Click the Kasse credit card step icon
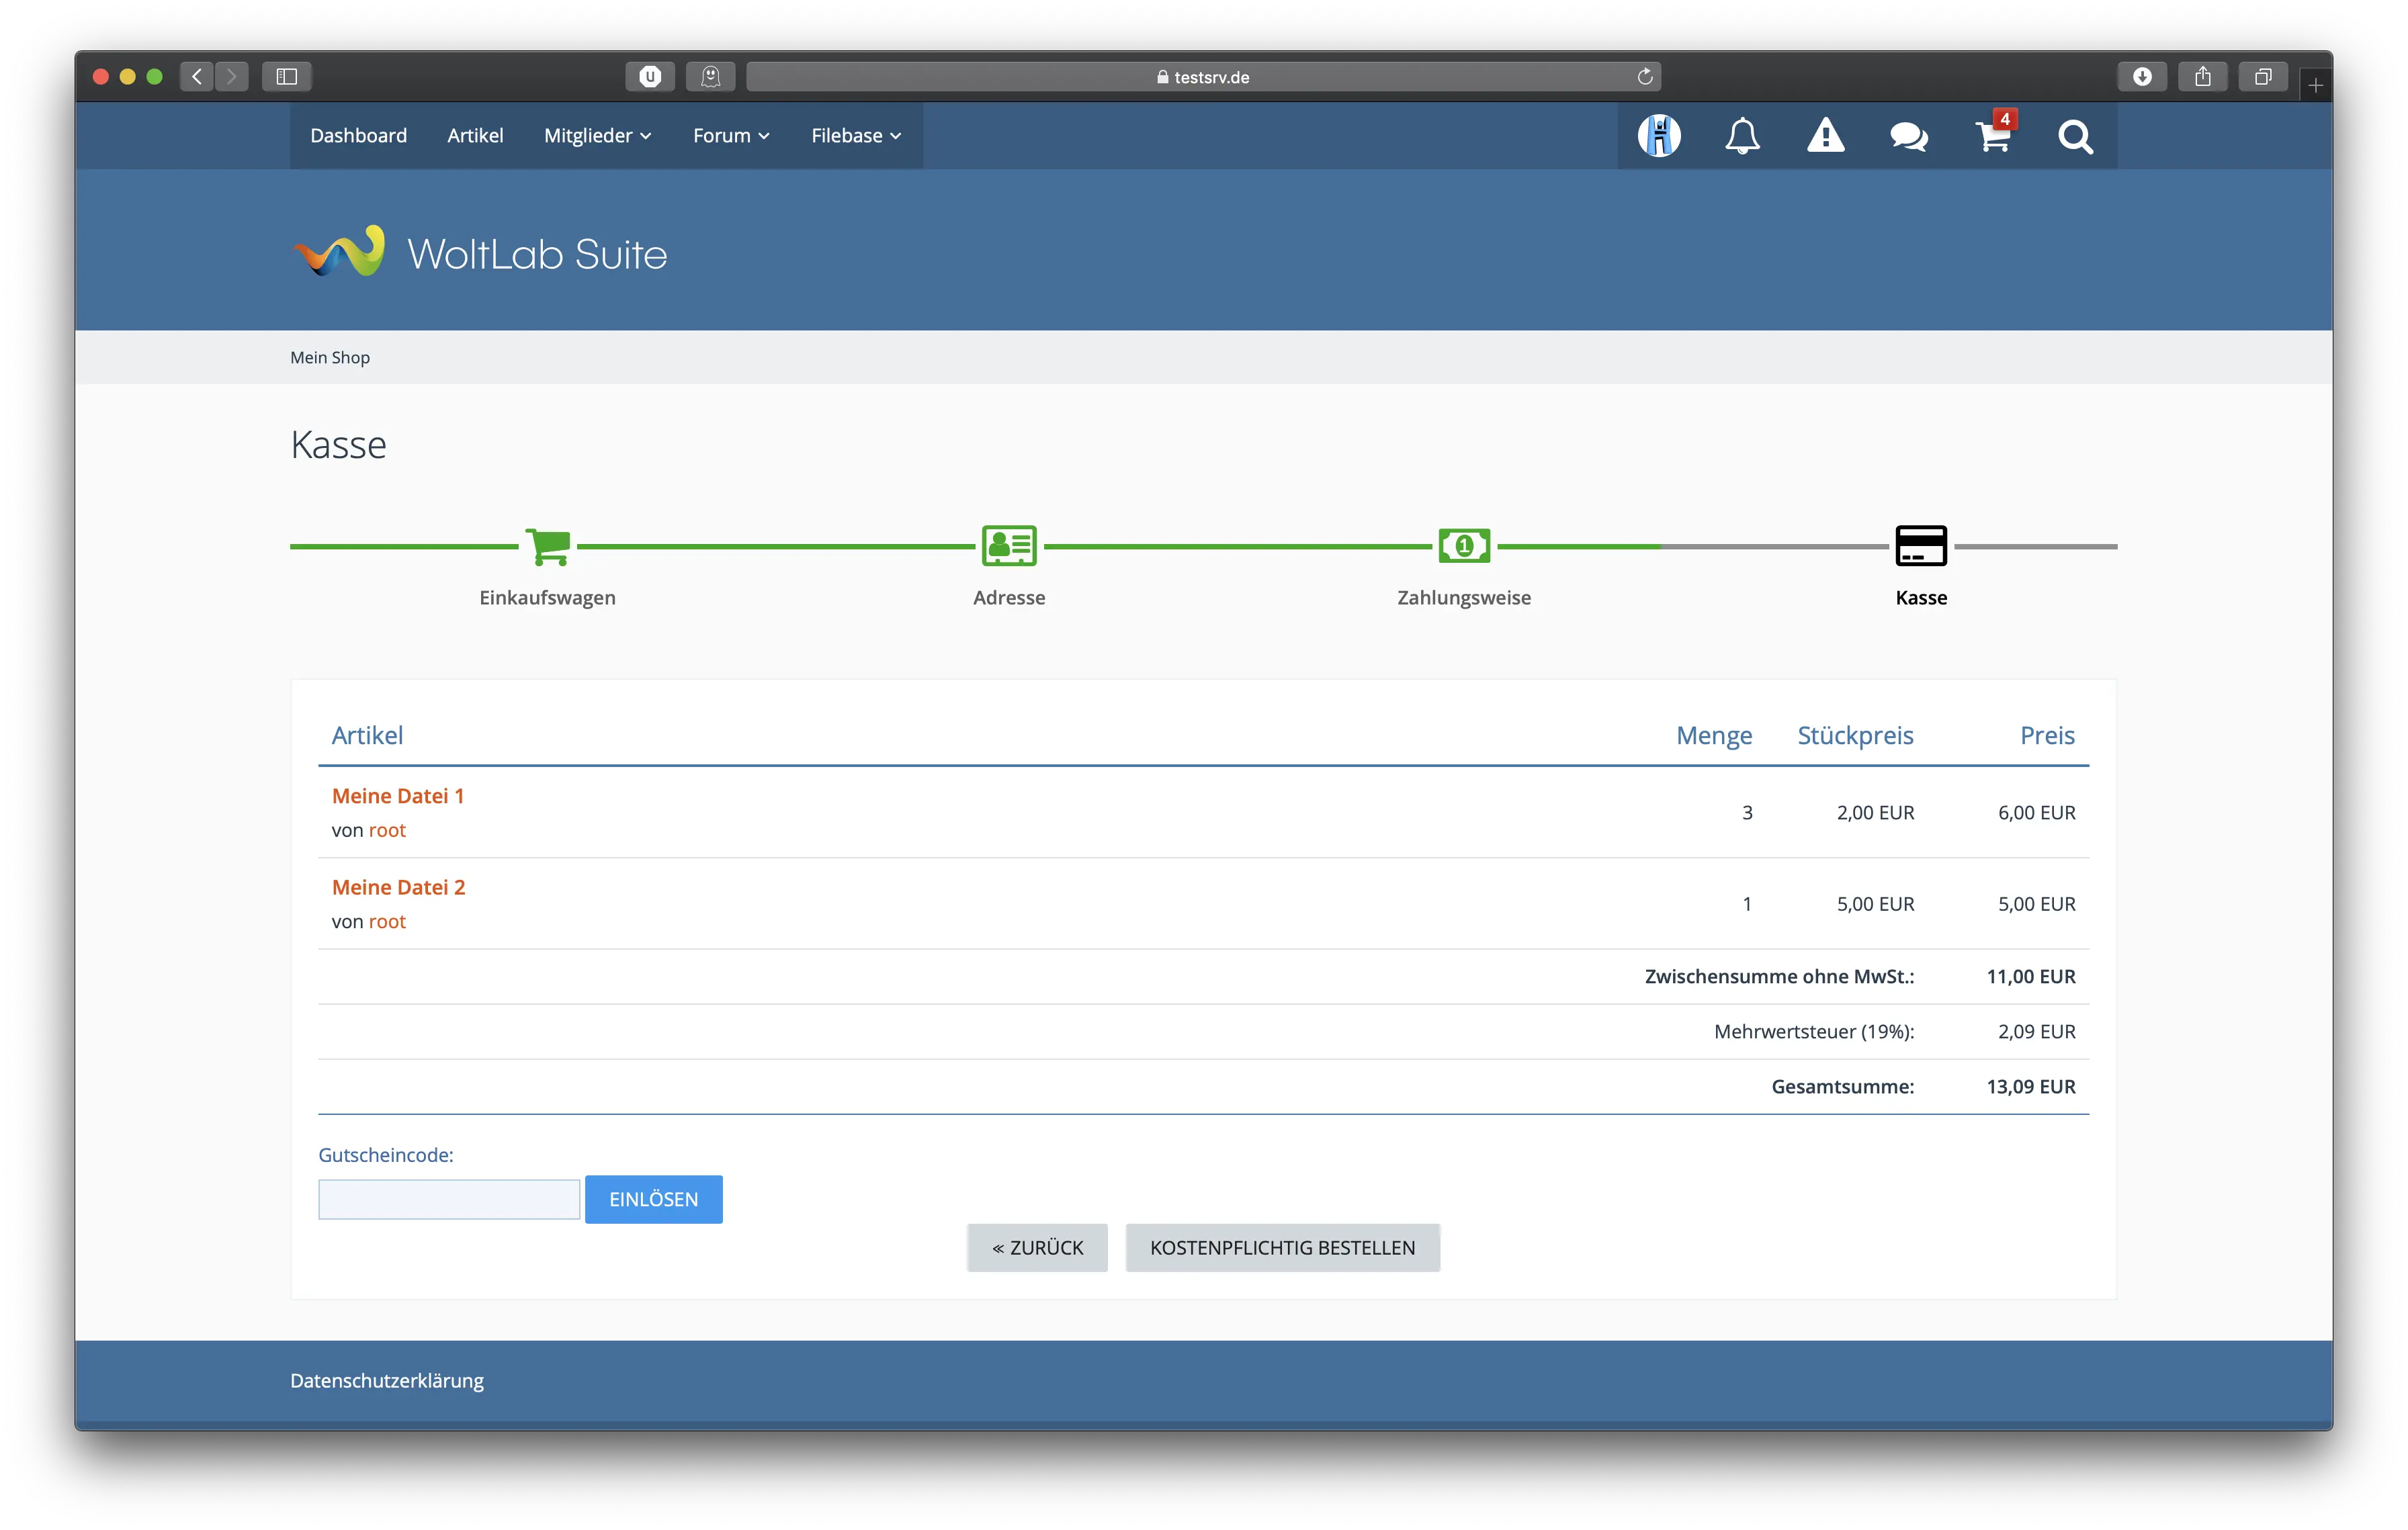Screen dimensions: 2408x1530 [x=1921, y=545]
